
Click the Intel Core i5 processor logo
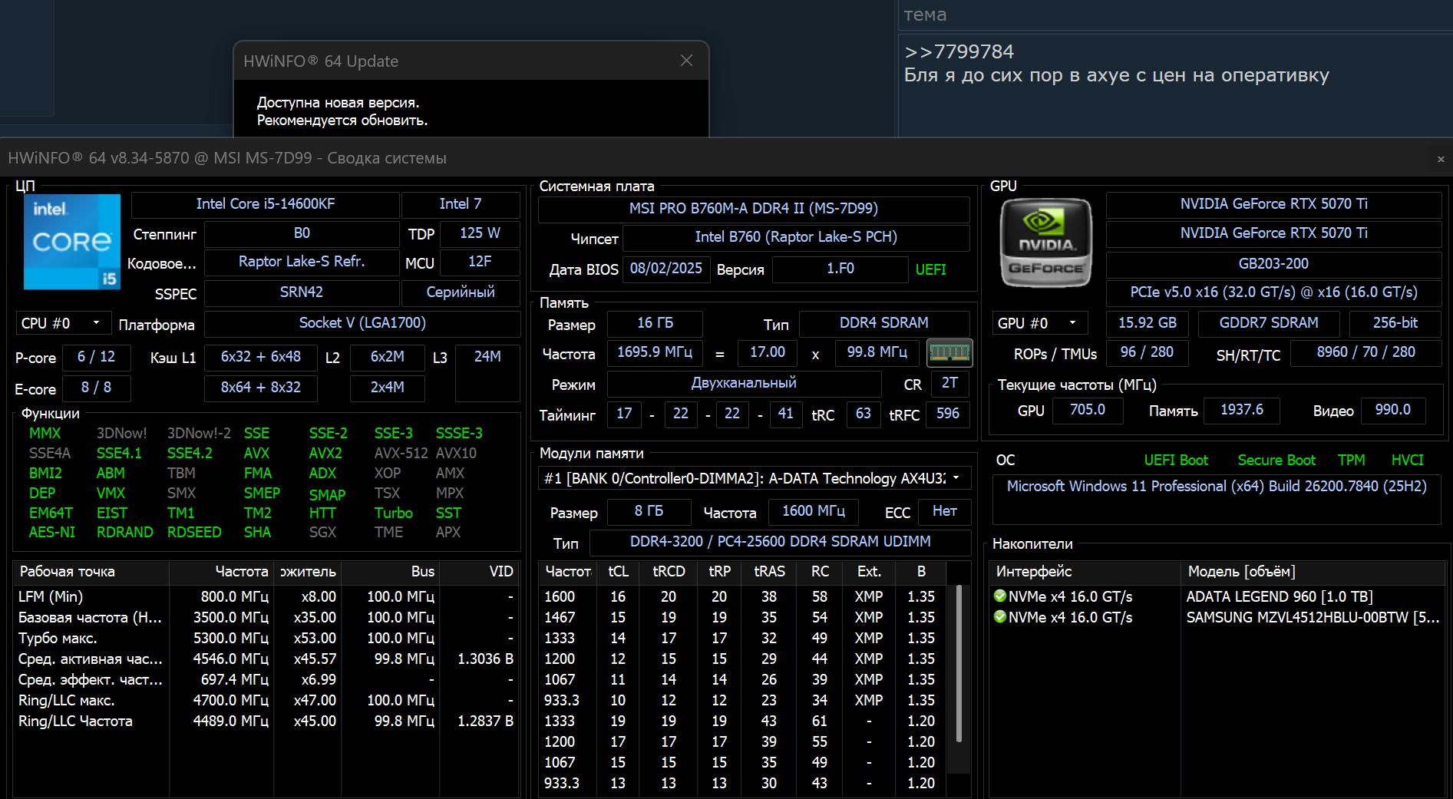(x=72, y=242)
